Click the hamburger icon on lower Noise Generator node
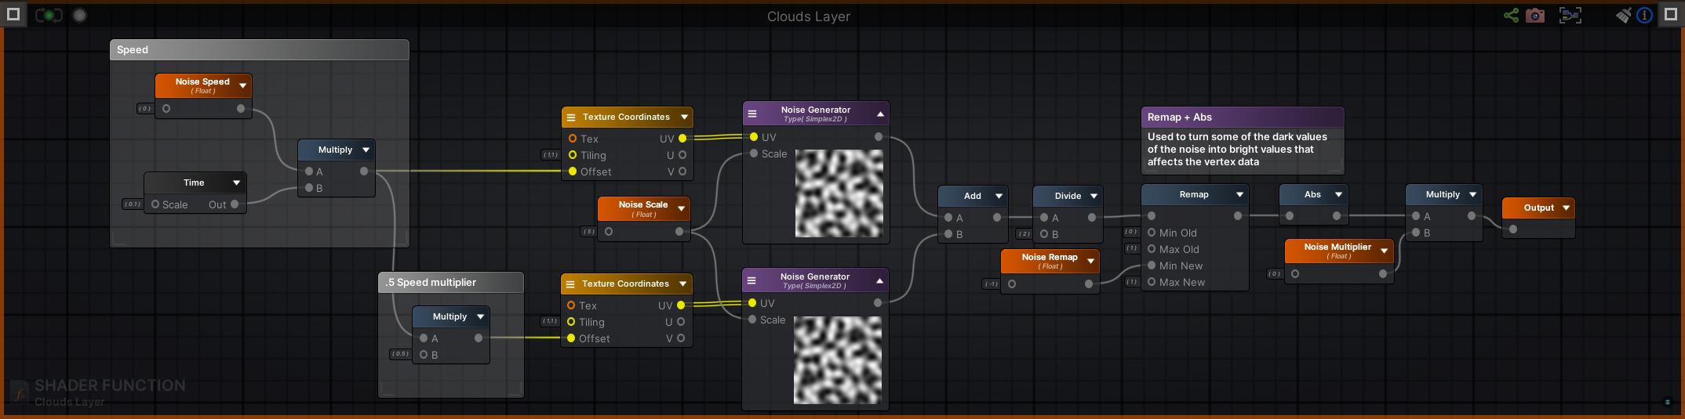1685x419 pixels. (x=752, y=280)
